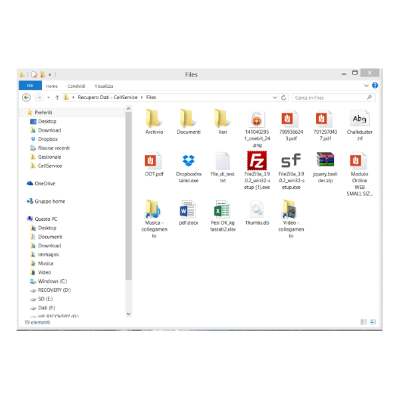Click the Back navigation arrow
Screen dimensions: 399x399
pos(26,98)
